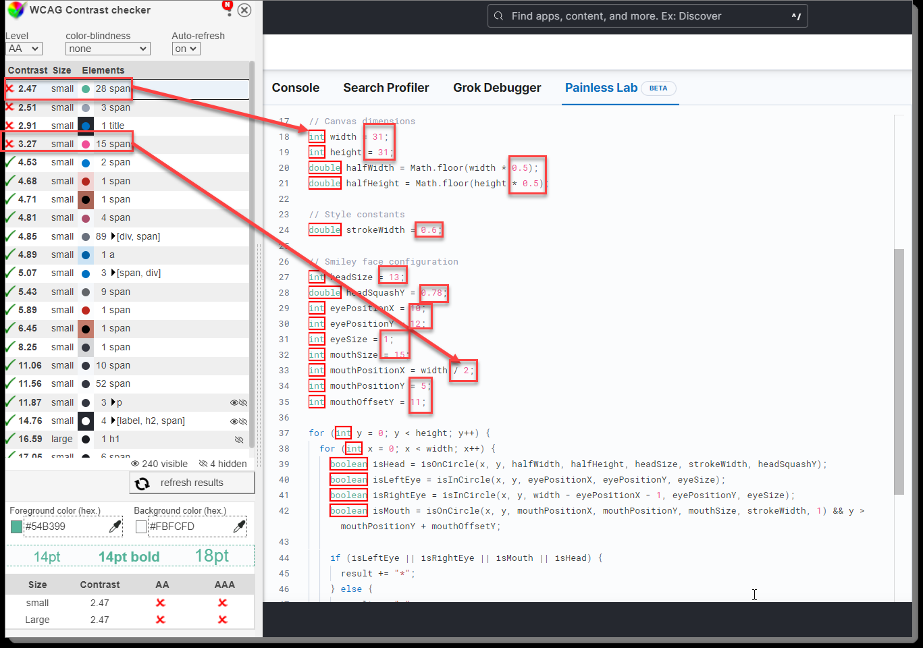Change the Auto-refresh dropdown from 'on'
Screen dimensions: 923x648
click(x=186, y=48)
